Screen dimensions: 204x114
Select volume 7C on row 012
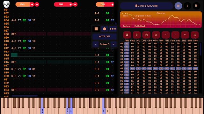[20, 48]
